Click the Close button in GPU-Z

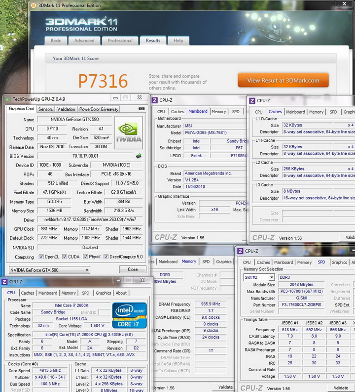[133, 269]
